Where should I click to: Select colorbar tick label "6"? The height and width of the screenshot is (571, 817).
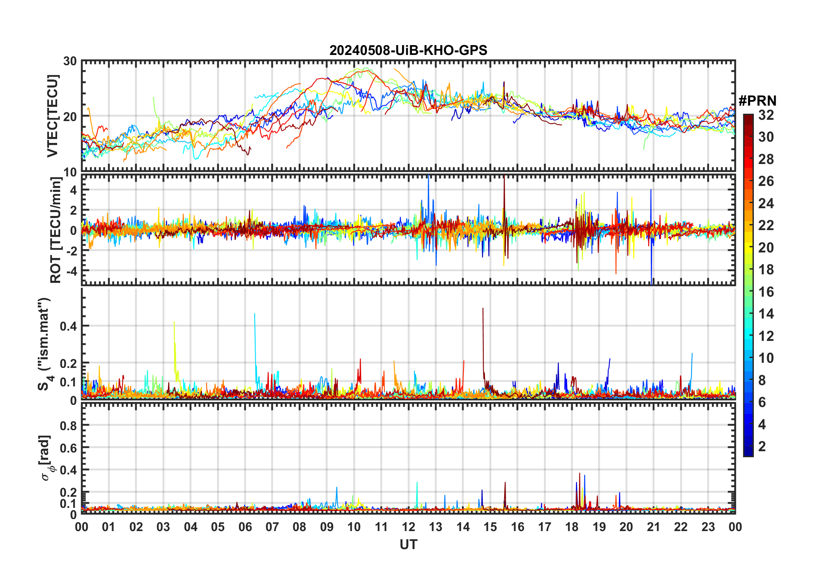(x=762, y=402)
